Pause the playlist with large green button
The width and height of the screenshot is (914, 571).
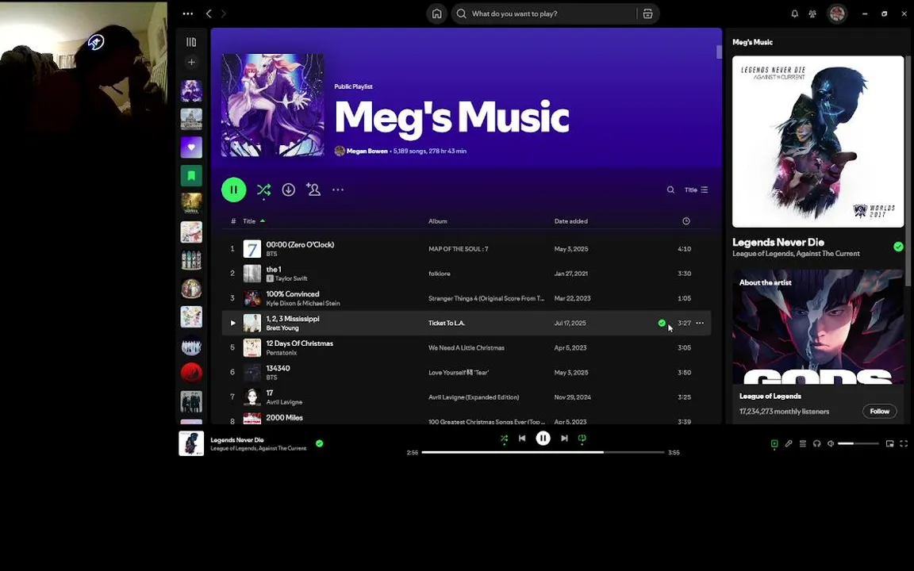pos(234,190)
